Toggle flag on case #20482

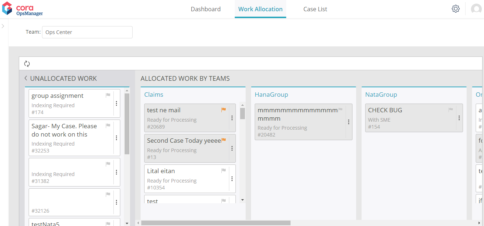[x=340, y=110]
